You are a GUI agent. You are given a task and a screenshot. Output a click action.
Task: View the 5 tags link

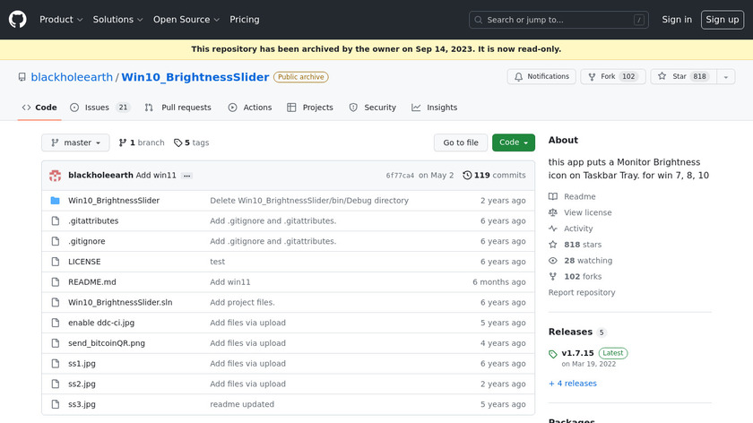[x=191, y=142]
